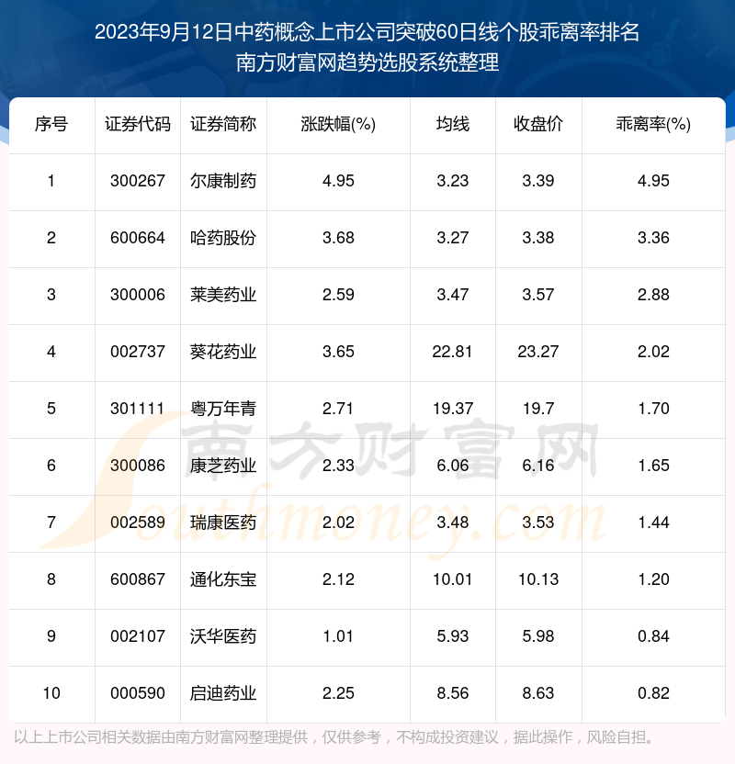Select stock code 600664
Image resolution: width=735 pixels, height=764 pixels.
tap(138, 238)
